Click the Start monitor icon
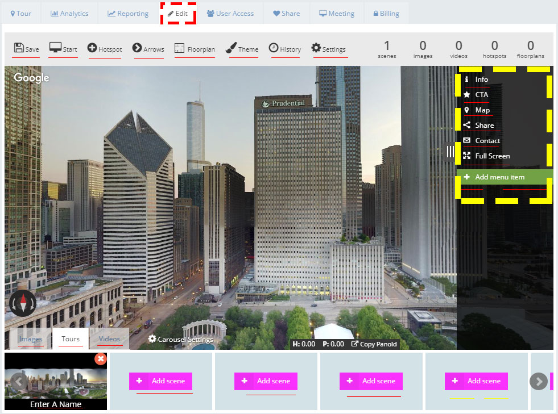This screenshot has height=414, width=558. (55, 47)
